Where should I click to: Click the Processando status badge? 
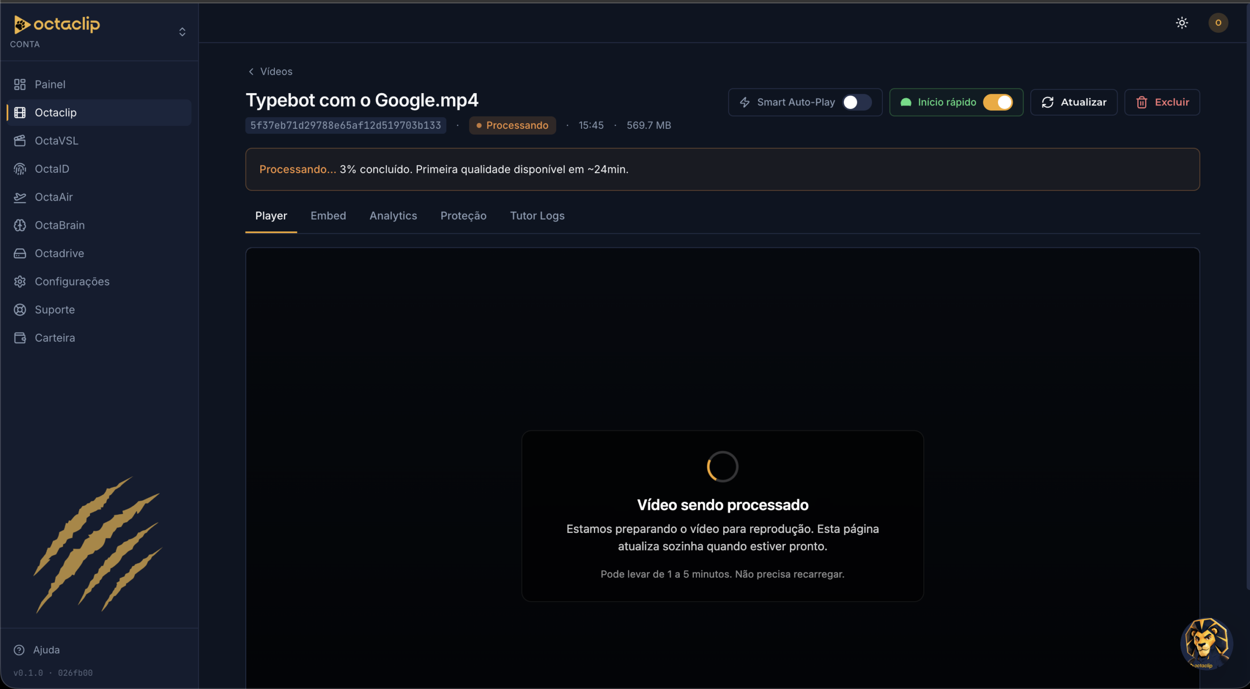(512, 125)
